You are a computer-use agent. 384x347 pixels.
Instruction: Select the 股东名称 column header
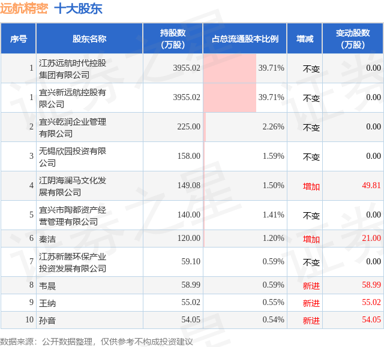click(89, 38)
